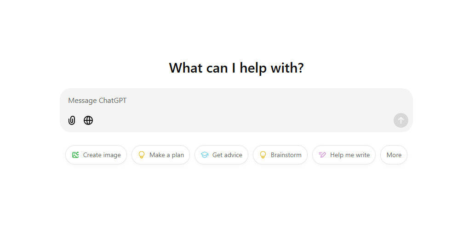Click the purple pen icon in Help me write
This screenshot has height=226, width=469.
(322, 155)
